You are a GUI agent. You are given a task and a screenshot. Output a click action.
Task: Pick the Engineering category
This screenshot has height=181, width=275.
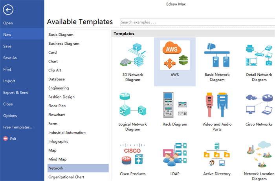click(x=59, y=88)
